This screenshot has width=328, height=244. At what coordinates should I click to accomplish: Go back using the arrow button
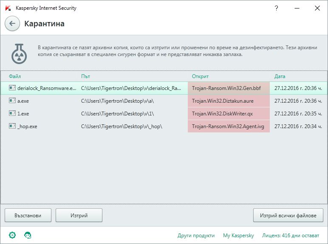click(12, 24)
